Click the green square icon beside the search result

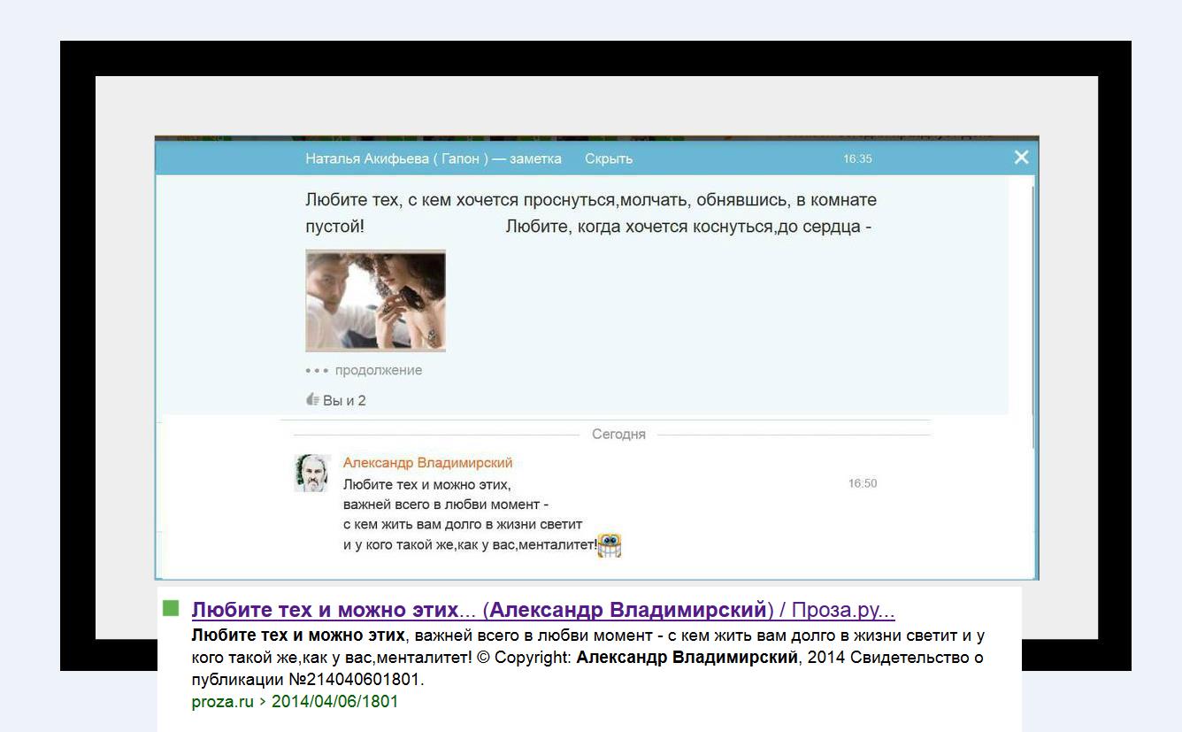click(x=171, y=608)
